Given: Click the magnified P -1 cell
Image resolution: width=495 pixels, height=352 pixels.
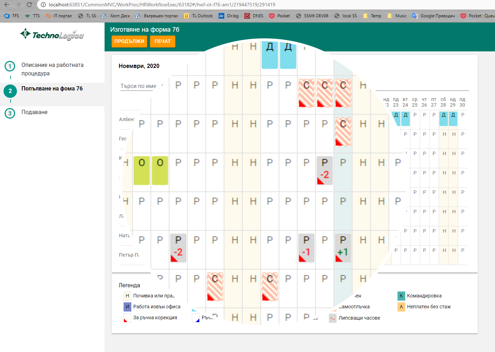Looking at the screenshot, I should pos(306,248).
